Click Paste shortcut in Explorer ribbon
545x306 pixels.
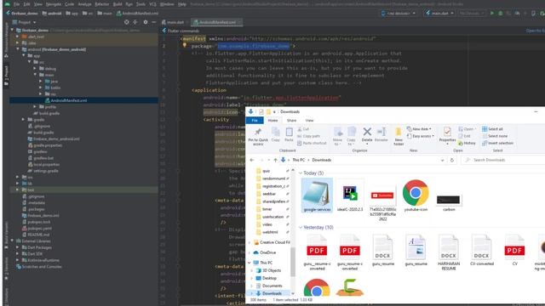312,143
